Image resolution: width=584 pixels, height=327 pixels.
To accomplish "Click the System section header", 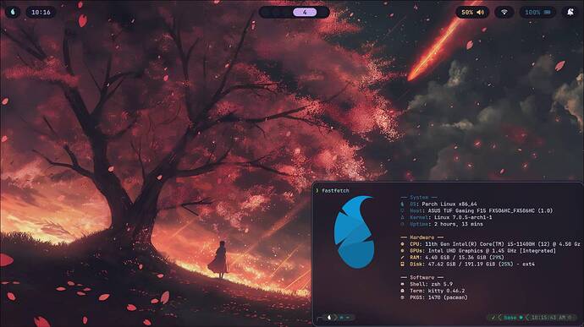I will pos(419,197).
